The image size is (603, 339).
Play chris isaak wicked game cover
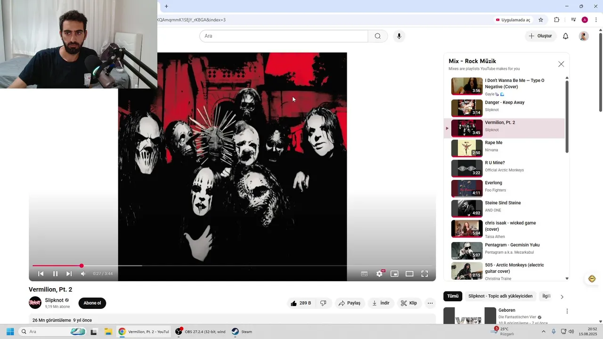(x=504, y=229)
